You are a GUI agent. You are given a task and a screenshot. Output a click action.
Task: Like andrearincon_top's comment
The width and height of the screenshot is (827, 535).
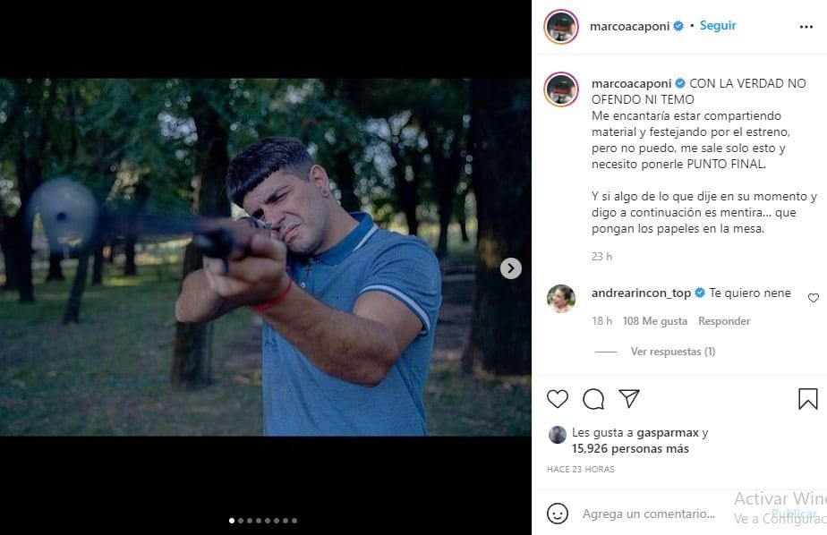(813, 298)
